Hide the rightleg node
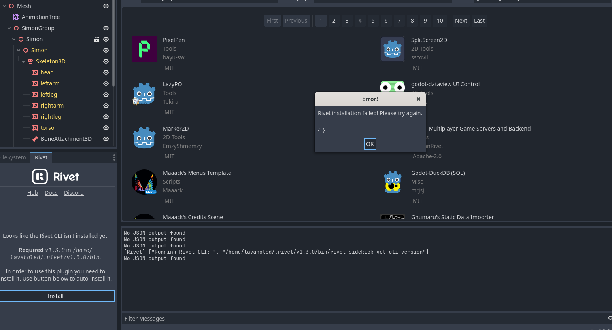Viewport: 612px width, 330px height. tap(106, 117)
